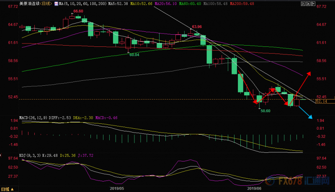The height and width of the screenshot is (192, 335).
Task: Click the 60.04 low price label
Action: [x=134, y=55]
